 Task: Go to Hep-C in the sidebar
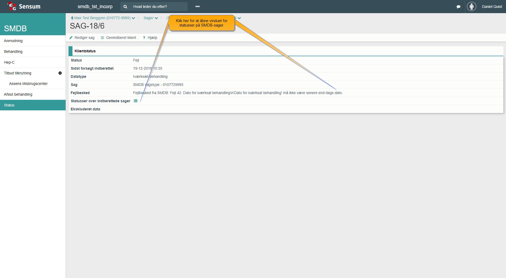[9, 62]
